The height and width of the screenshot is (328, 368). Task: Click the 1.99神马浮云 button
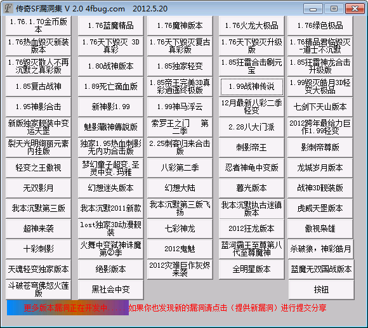point(180,107)
